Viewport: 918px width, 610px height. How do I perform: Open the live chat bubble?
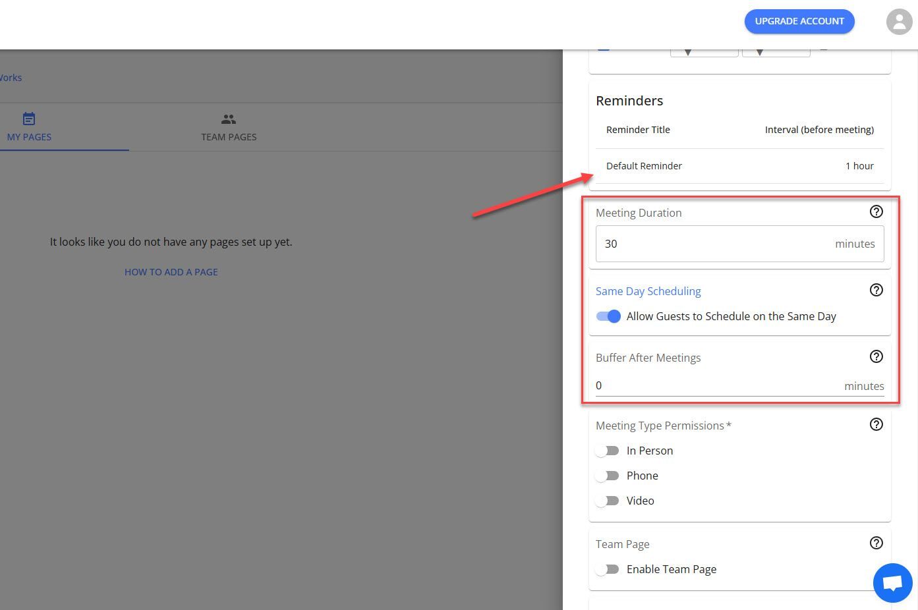click(892, 583)
